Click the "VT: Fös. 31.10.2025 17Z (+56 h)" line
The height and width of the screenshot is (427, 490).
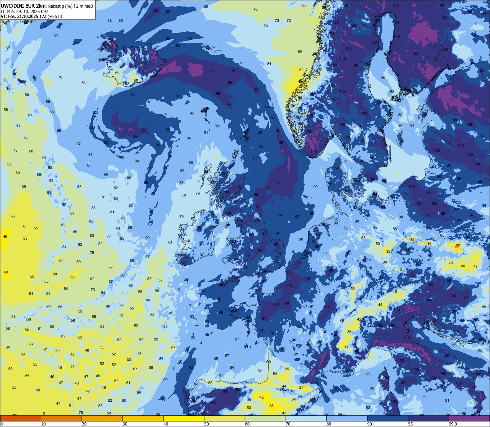click(31, 16)
